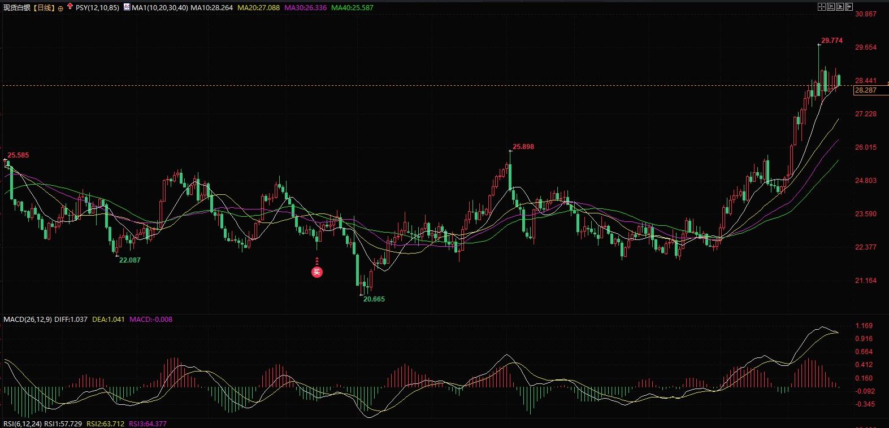
Task: Select the 现货白银 instrument title
Action: [17, 8]
